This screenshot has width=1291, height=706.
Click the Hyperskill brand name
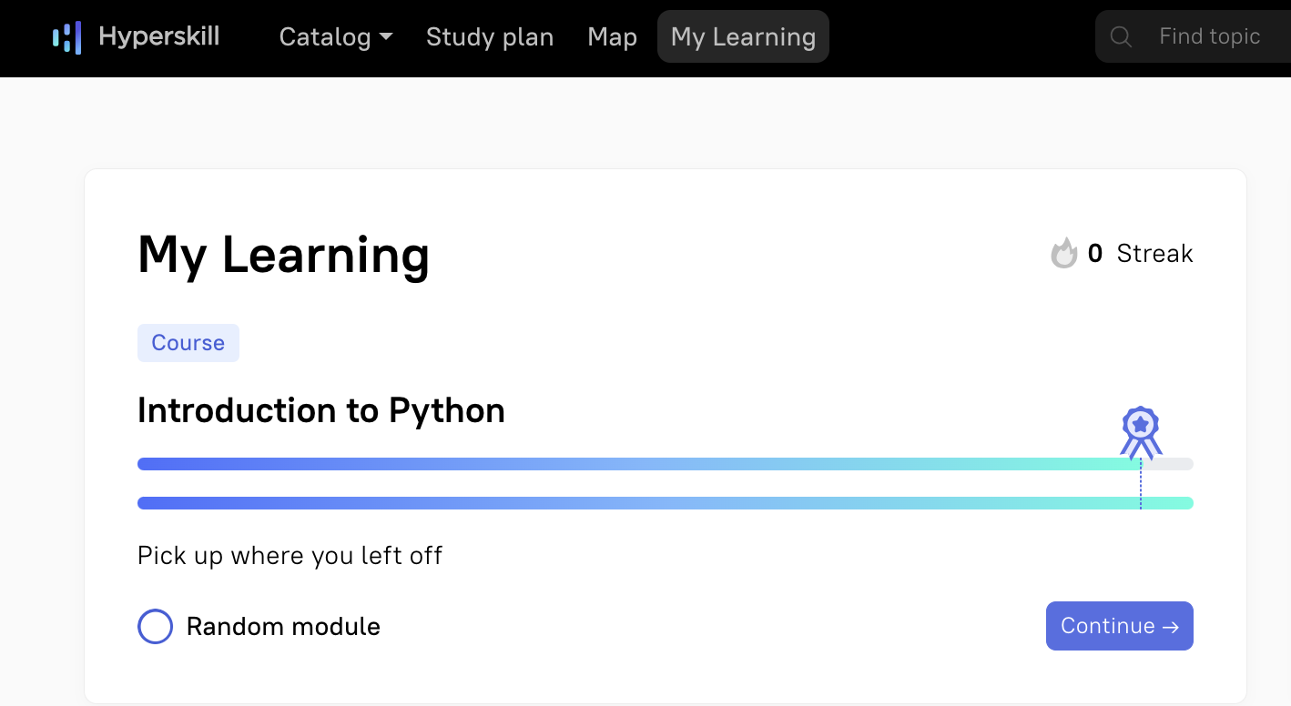tap(159, 36)
